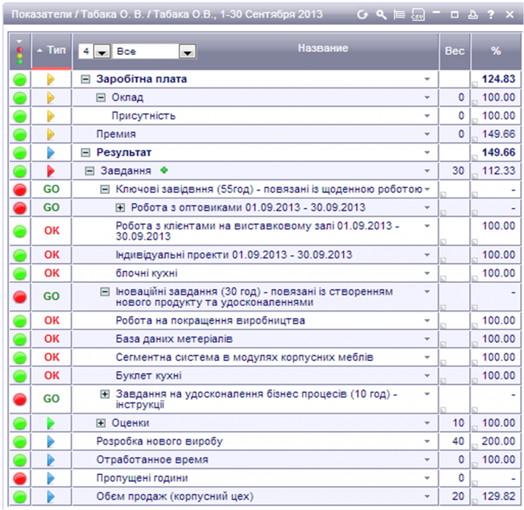Viewport: 524px width, 510px height.
Task: Click note icon in 124.83 percent cell
Action: 474,85
